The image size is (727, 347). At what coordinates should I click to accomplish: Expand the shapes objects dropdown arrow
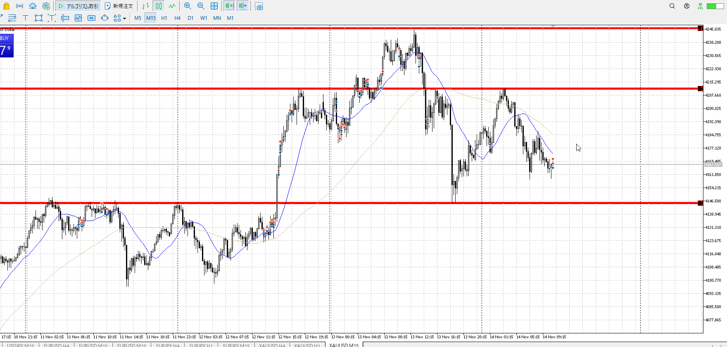[124, 18]
